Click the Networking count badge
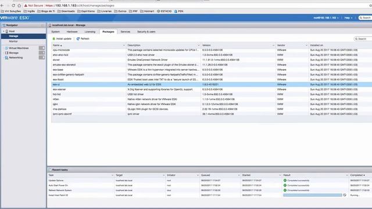The width and height of the screenshot is (372, 209). [42, 57]
